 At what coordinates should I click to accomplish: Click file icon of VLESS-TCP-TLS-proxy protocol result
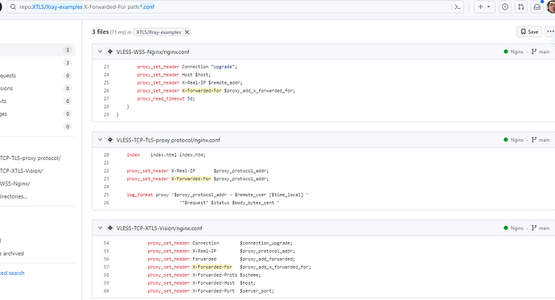click(110, 140)
